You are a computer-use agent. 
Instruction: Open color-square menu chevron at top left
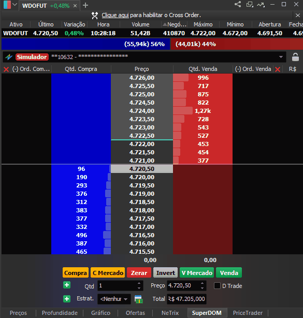[x=15, y=5]
